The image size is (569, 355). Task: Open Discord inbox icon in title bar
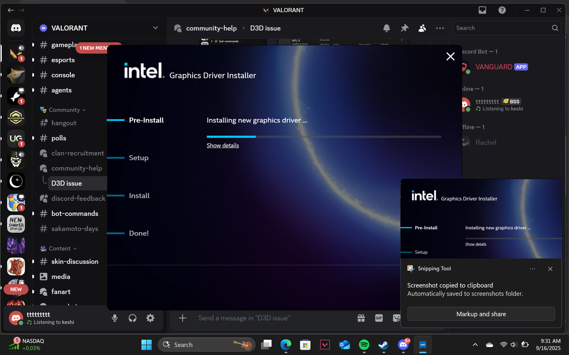coord(482,10)
